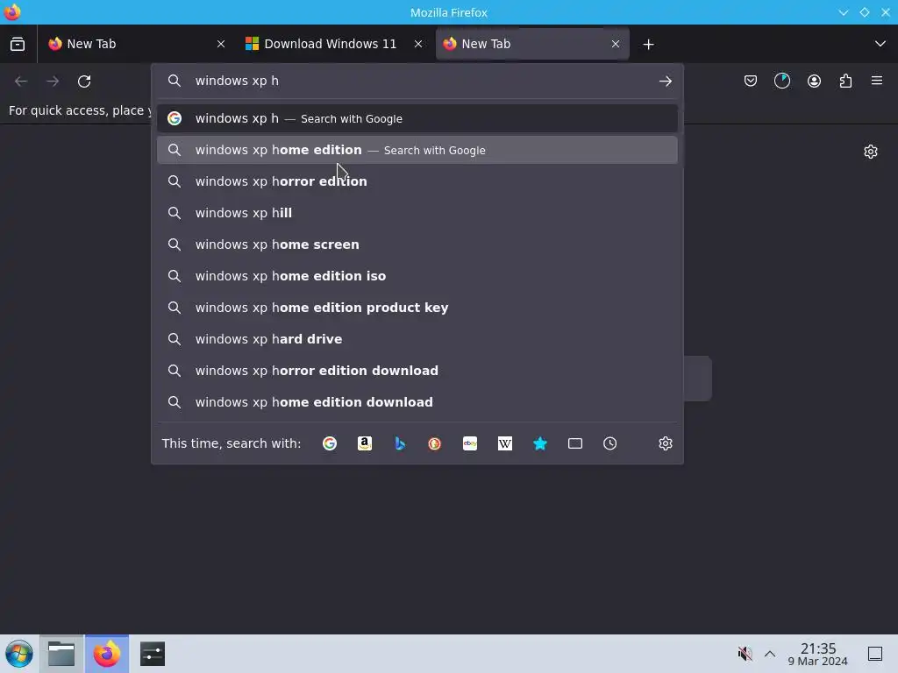Choose 'windows xp home screen' suggestion

click(x=417, y=244)
